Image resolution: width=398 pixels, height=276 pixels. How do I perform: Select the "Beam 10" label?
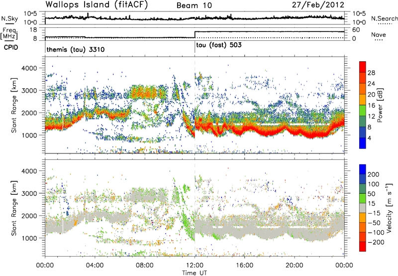[194, 5]
